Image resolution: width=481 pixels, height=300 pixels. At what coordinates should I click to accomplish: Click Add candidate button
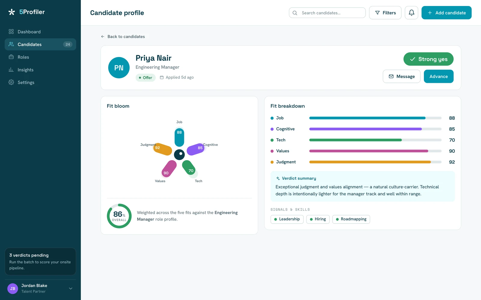tap(446, 13)
